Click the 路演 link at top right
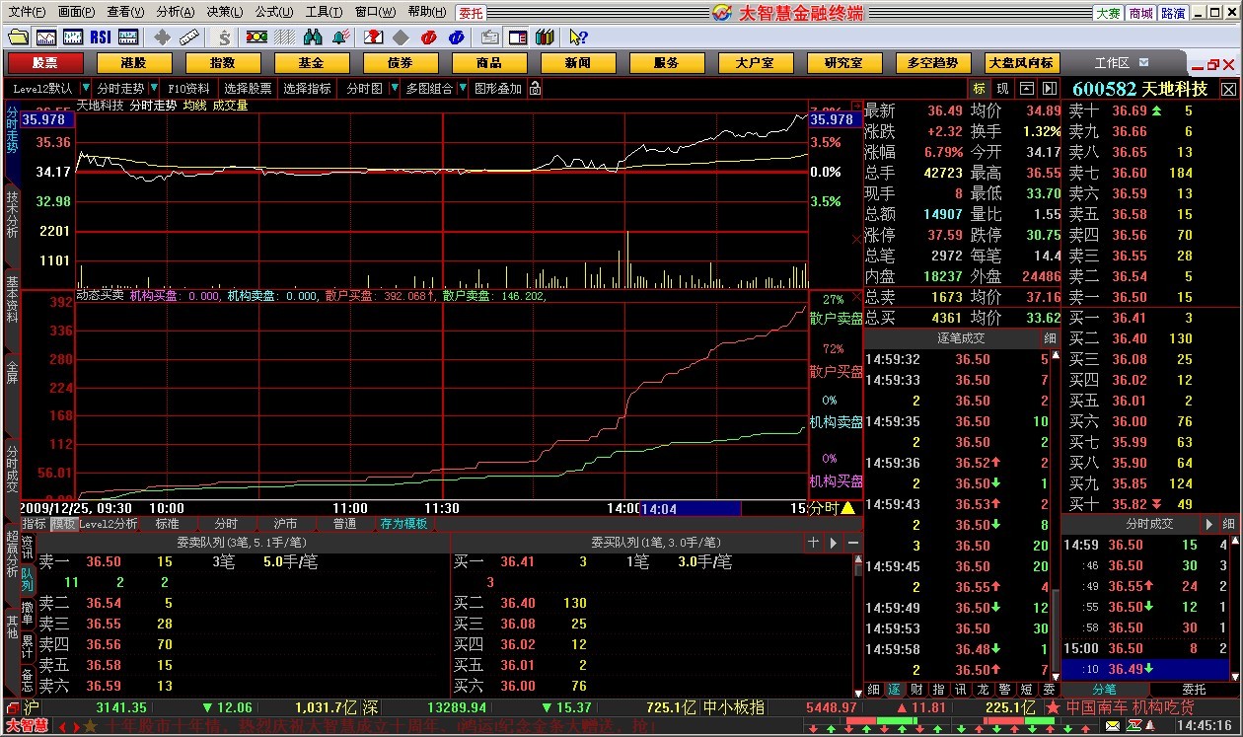The height and width of the screenshot is (737, 1243). [x=1174, y=13]
